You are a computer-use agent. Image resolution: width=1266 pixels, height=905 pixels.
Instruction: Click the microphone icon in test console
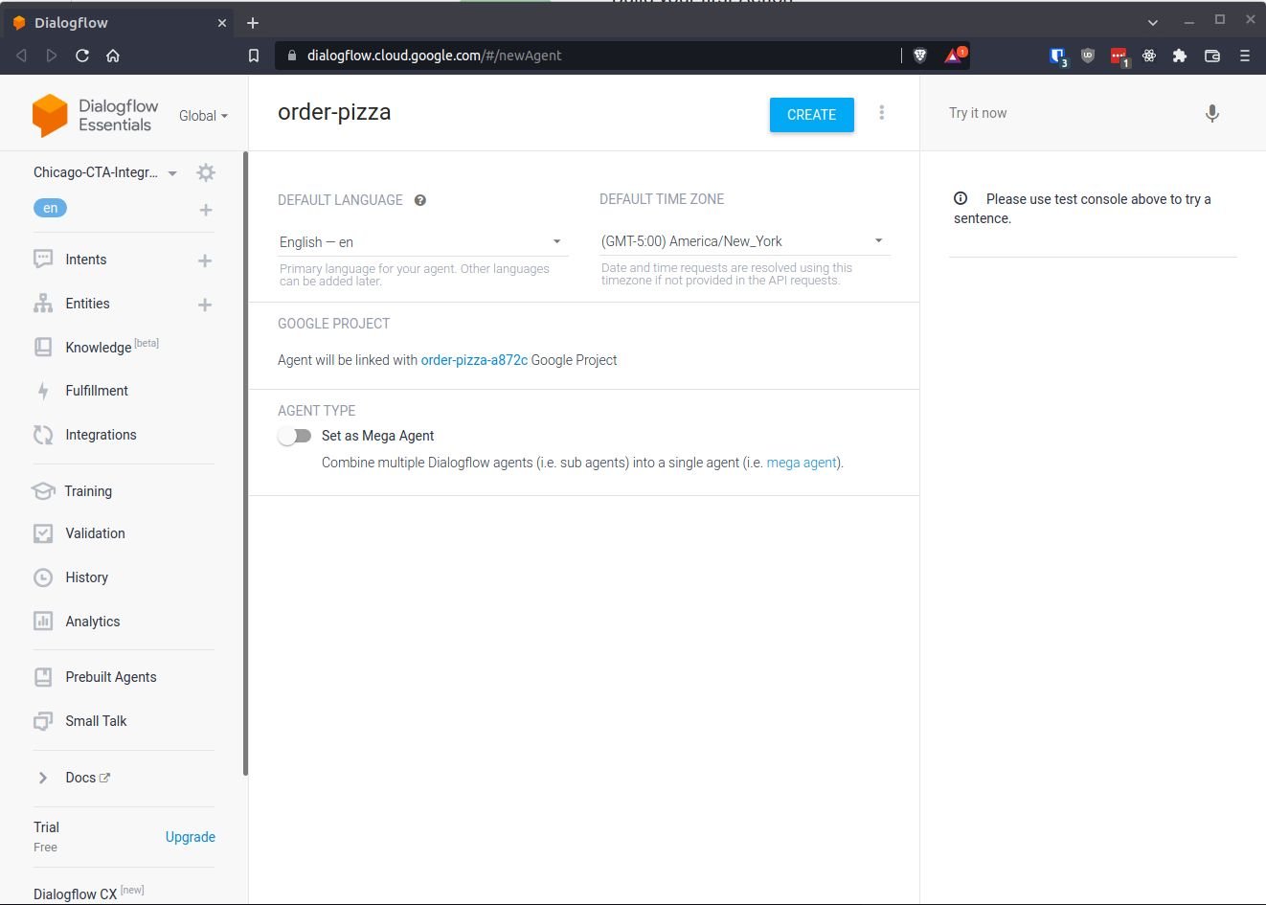click(x=1212, y=114)
